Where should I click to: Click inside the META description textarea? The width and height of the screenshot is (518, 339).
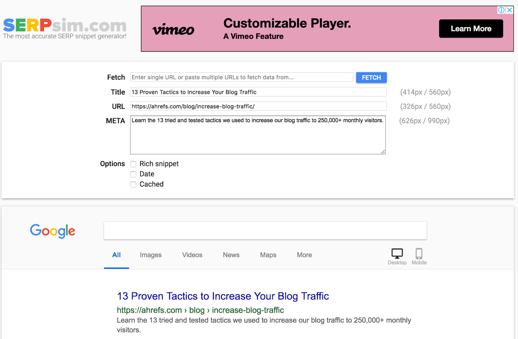coord(258,135)
